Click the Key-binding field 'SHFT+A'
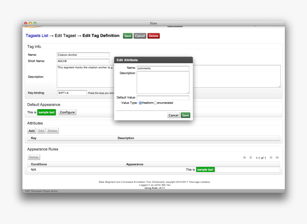Image resolution: width=307 pixels, height=224 pixels. [72, 93]
